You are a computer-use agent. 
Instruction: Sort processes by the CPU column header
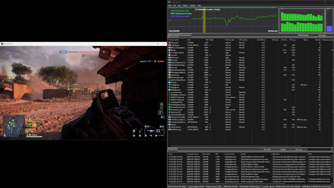click(284, 40)
